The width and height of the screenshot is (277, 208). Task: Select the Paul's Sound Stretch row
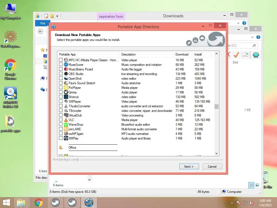point(136,83)
